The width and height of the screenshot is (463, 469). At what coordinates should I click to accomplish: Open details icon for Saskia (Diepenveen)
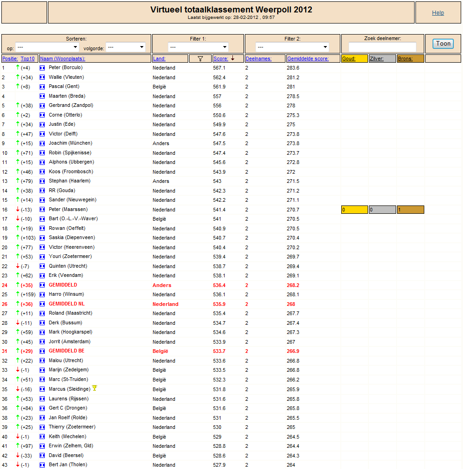point(42,238)
